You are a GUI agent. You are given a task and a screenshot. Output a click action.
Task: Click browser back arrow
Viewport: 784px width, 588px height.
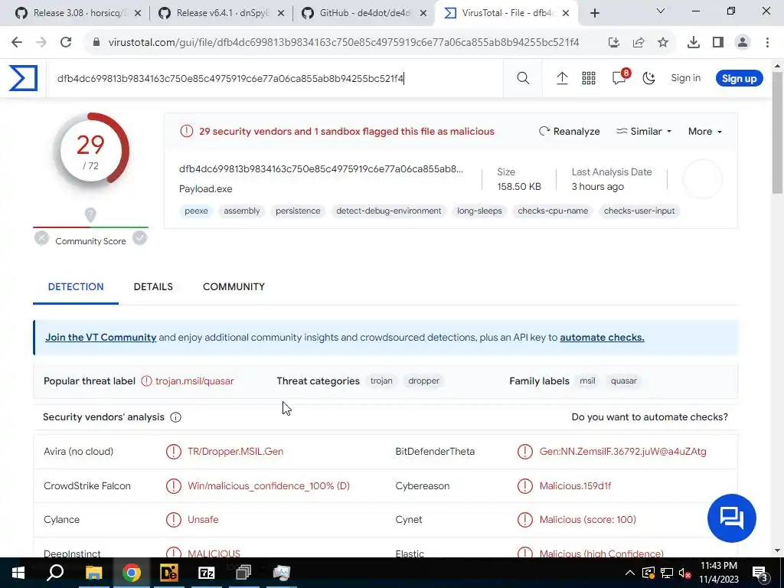[x=17, y=43]
